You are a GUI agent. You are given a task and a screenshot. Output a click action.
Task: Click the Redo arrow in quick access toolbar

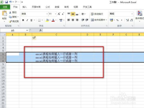tap(16, 2)
